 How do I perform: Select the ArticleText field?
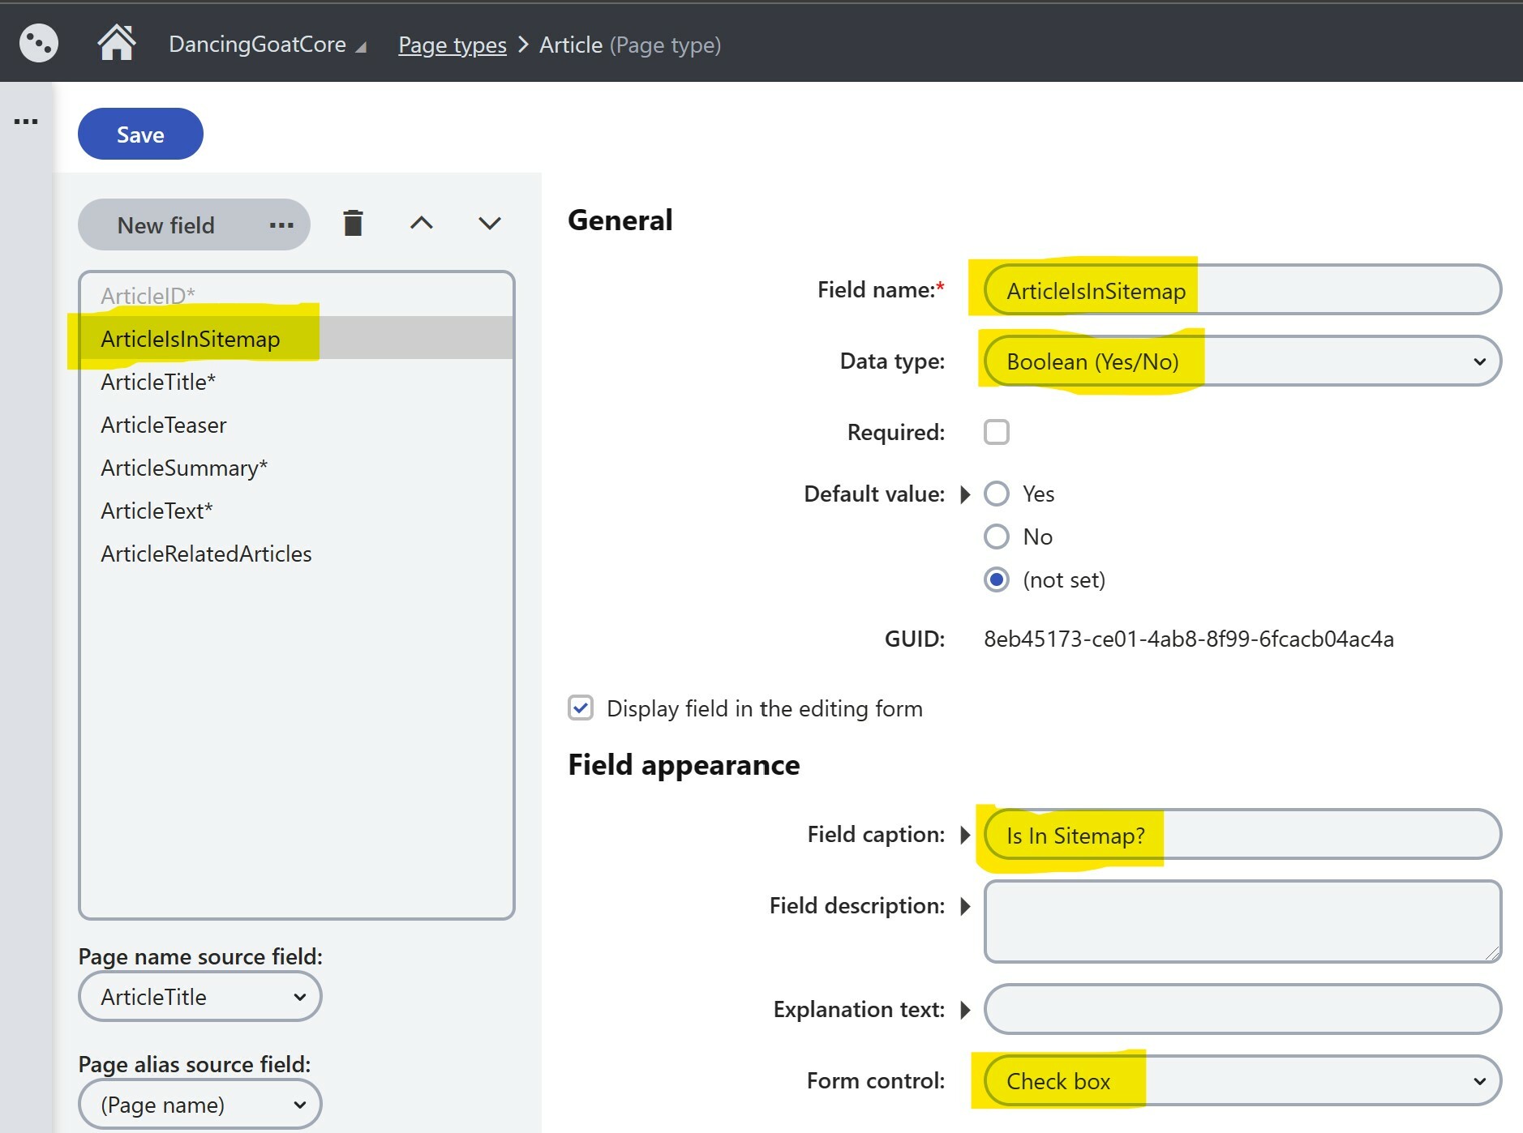coord(297,510)
